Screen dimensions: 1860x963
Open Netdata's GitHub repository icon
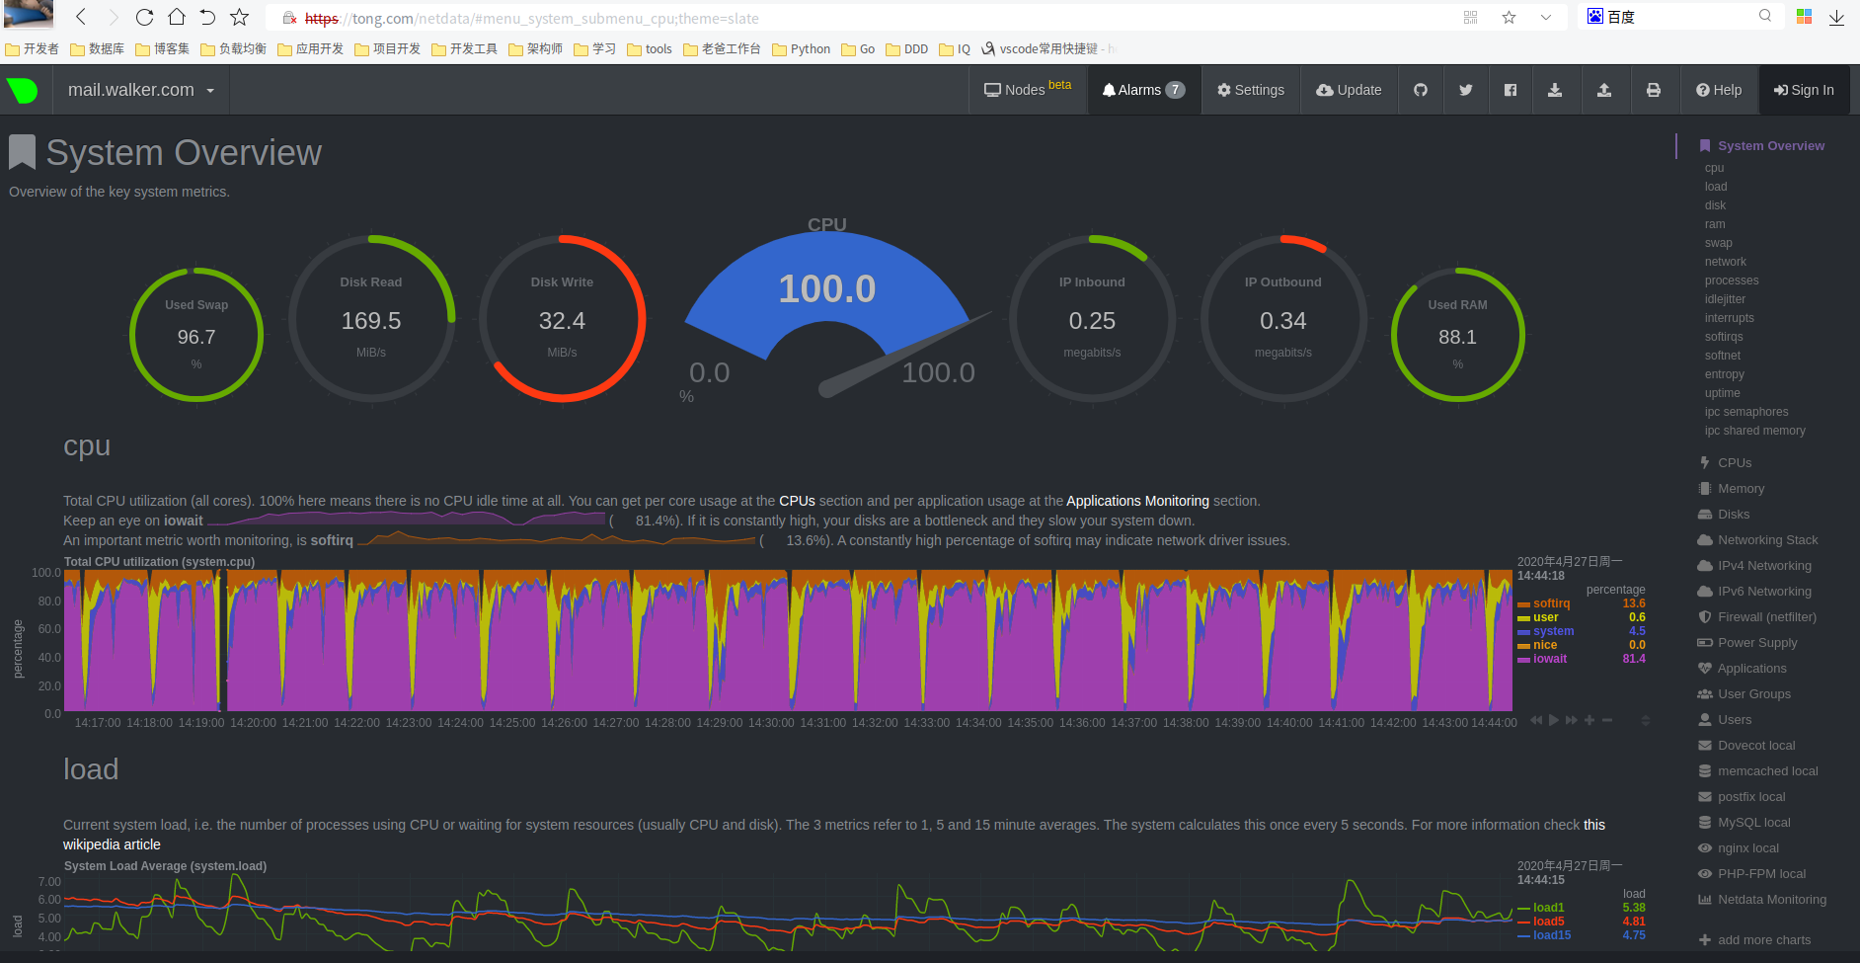pyautogui.click(x=1421, y=90)
